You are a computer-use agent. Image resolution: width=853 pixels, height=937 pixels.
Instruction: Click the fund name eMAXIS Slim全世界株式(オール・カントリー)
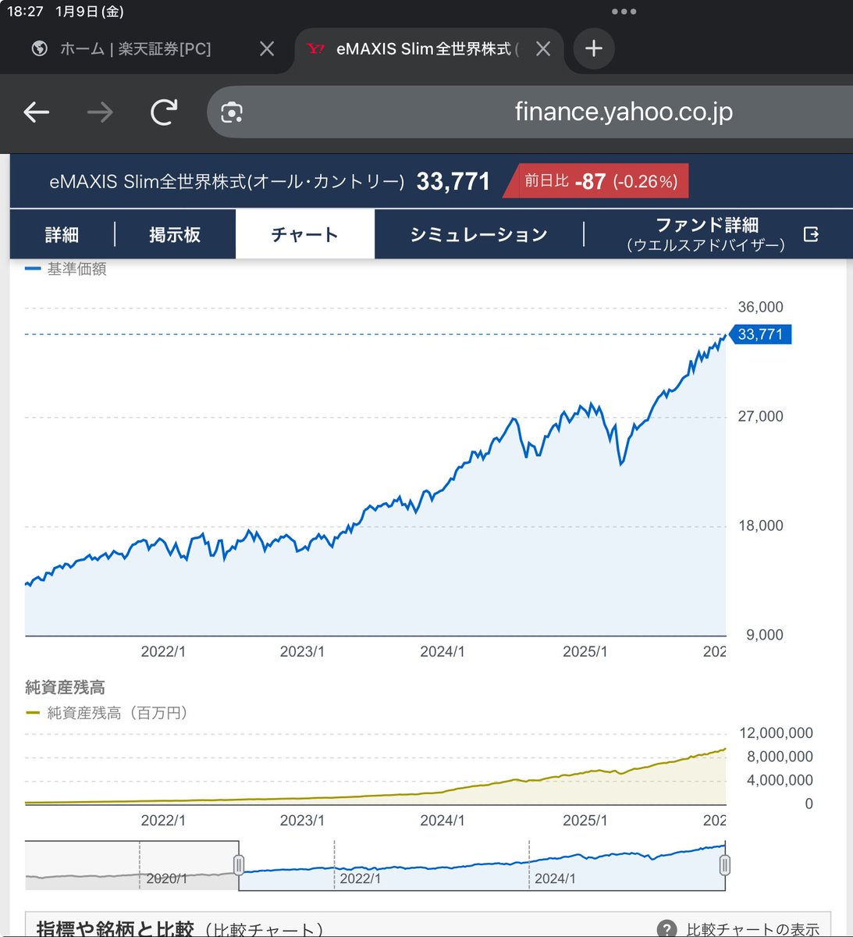point(227,182)
